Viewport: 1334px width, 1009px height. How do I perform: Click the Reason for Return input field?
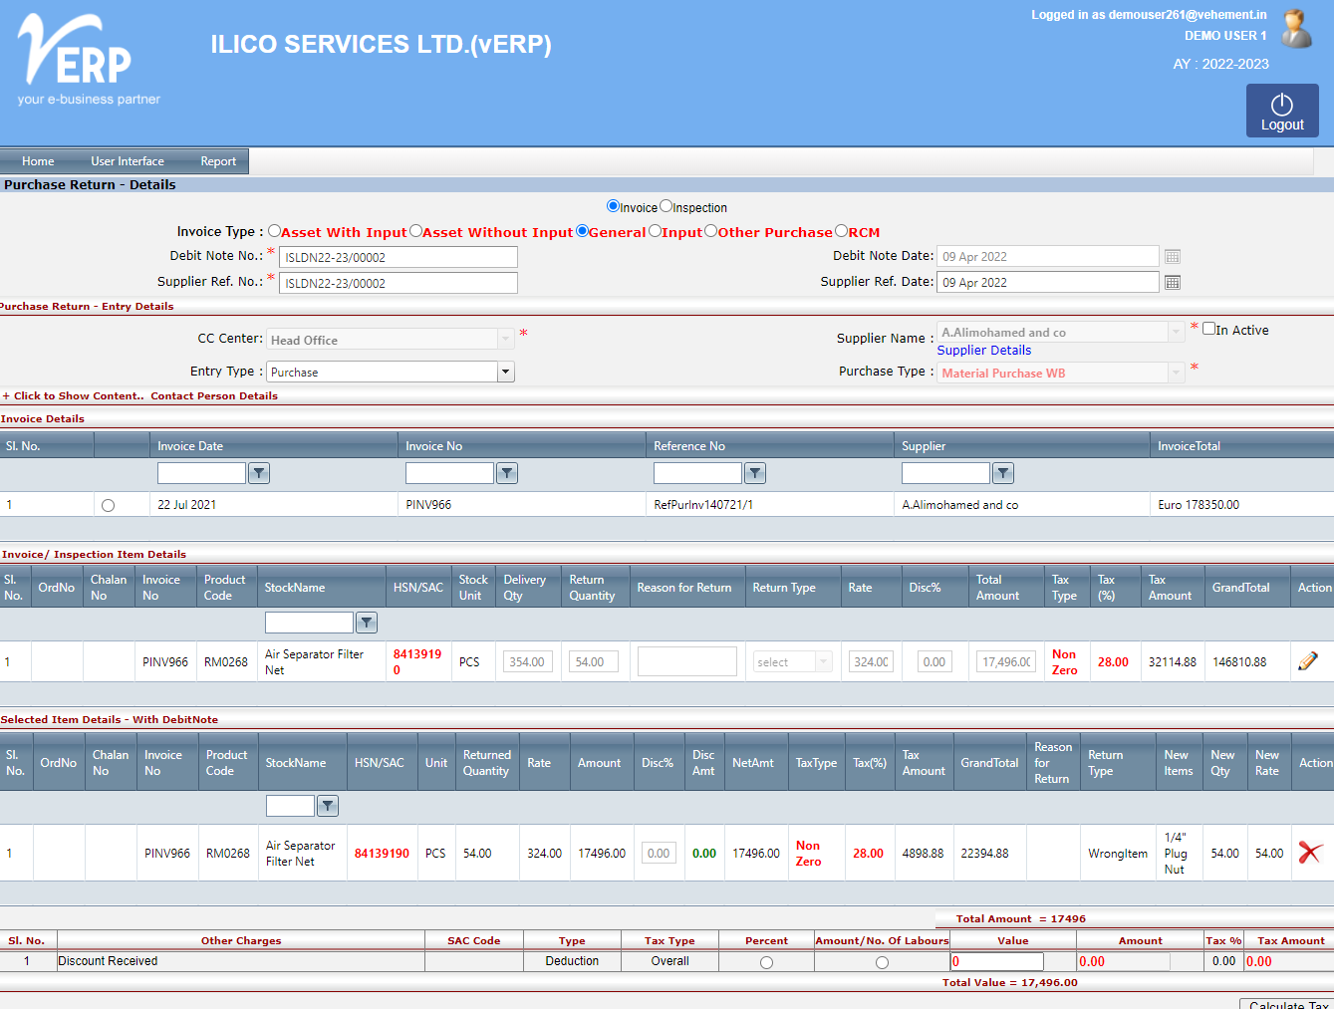[687, 661]
